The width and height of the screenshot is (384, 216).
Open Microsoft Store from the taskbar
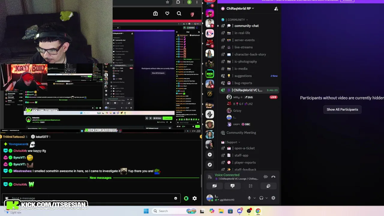pyautogui.click(x=230, y=211)
